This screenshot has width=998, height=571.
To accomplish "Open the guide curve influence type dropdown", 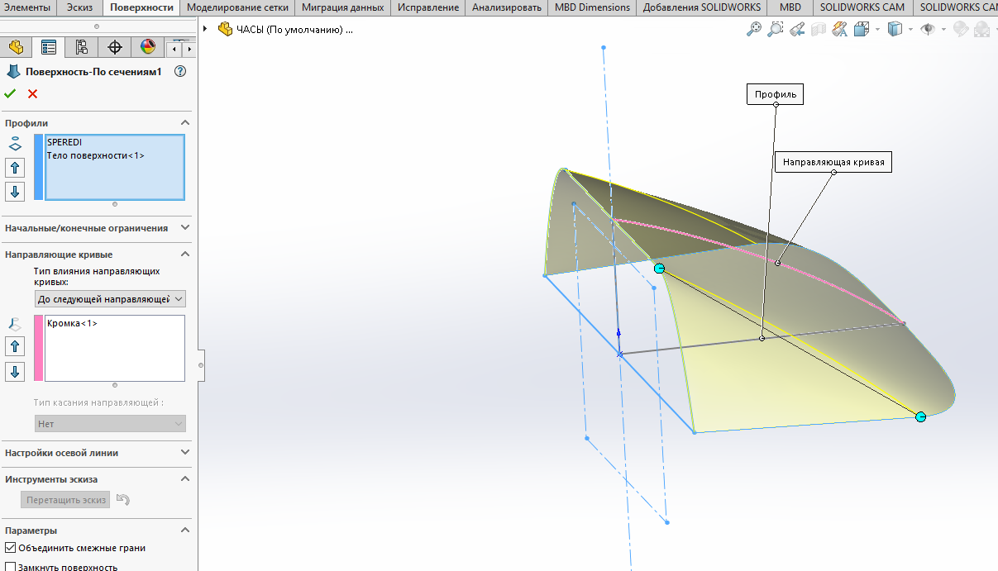I will pos(110,299).
